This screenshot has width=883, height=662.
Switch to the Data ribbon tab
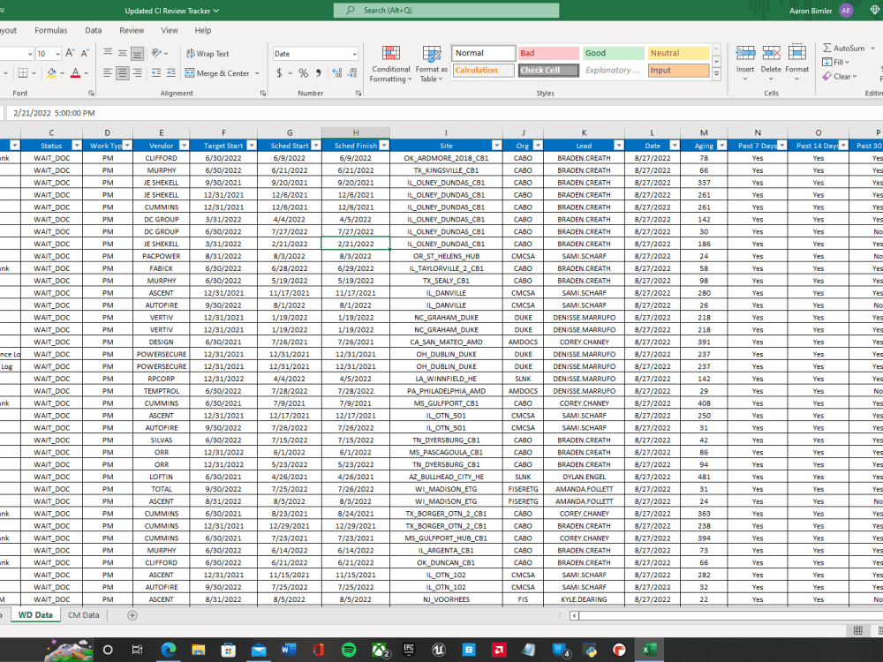93,29
